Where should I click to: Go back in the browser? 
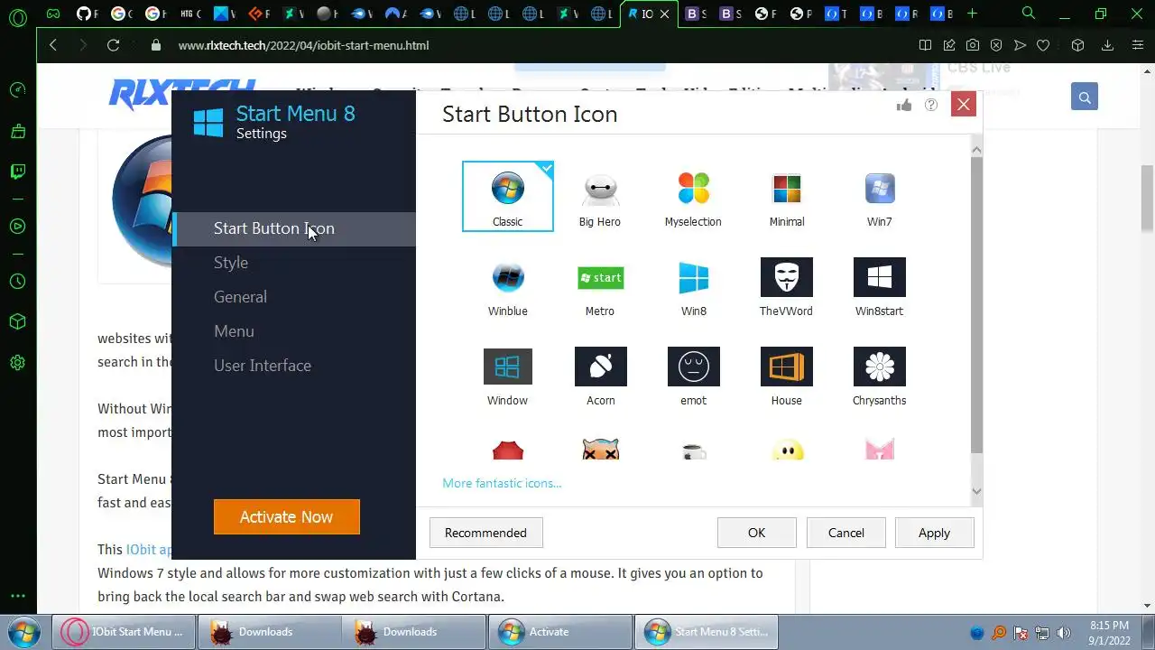[x=53, y=45]
